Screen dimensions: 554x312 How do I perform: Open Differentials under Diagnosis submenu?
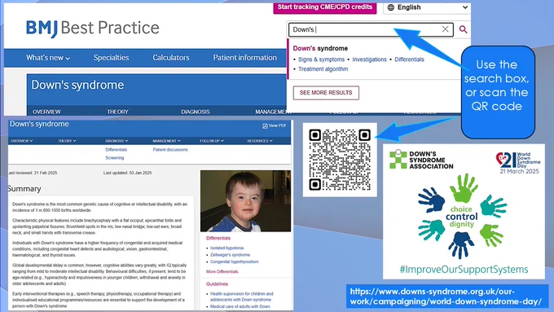[x=117, y=150]
